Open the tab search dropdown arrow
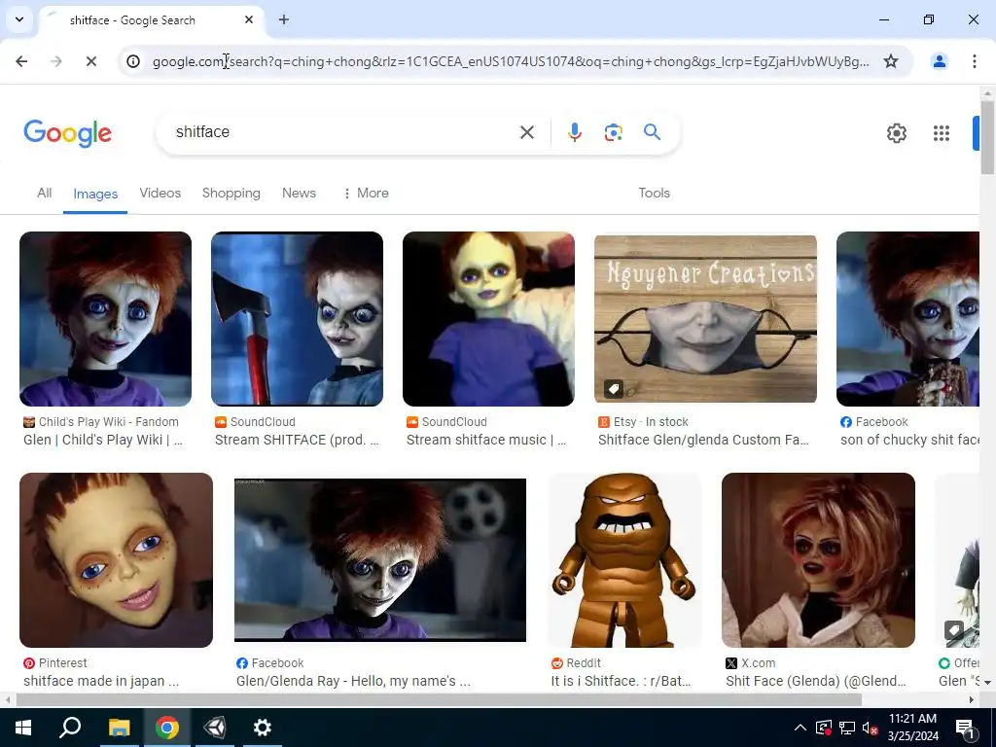Image resolution: width=996 pixels, height=747 pixels. (19, 19)
